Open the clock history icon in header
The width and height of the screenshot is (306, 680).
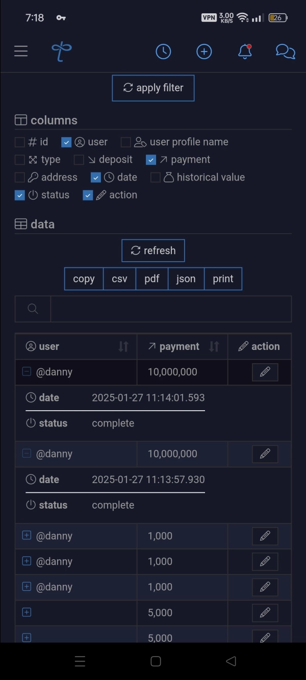point(163,52)
